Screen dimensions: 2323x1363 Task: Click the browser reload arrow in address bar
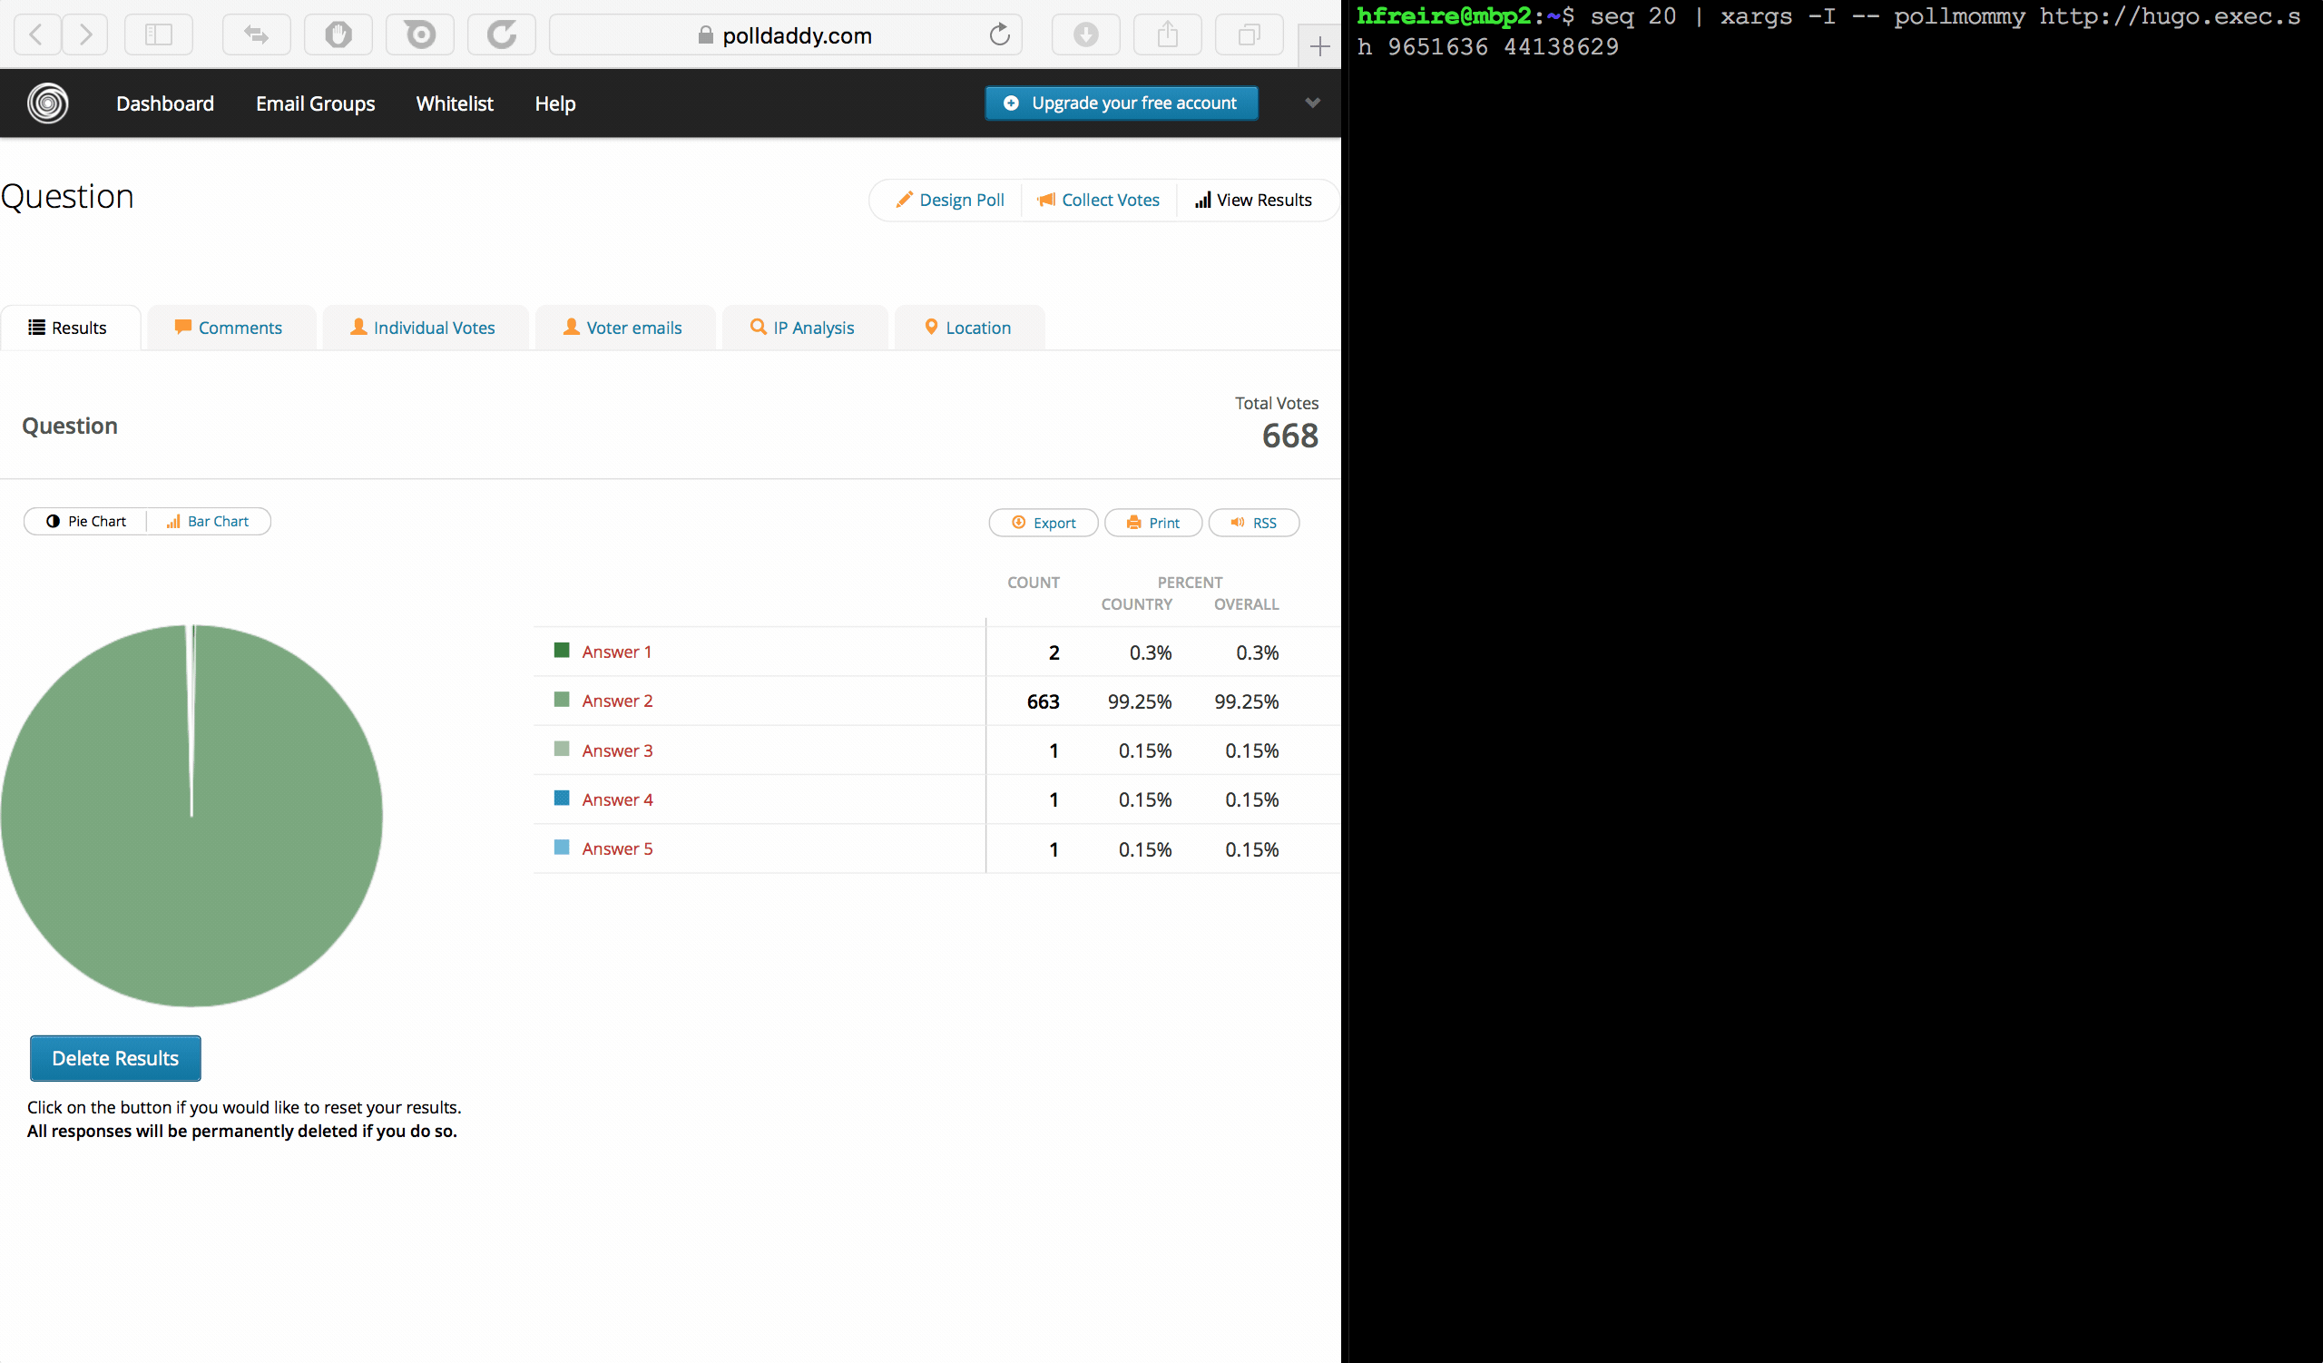point(999,35)
